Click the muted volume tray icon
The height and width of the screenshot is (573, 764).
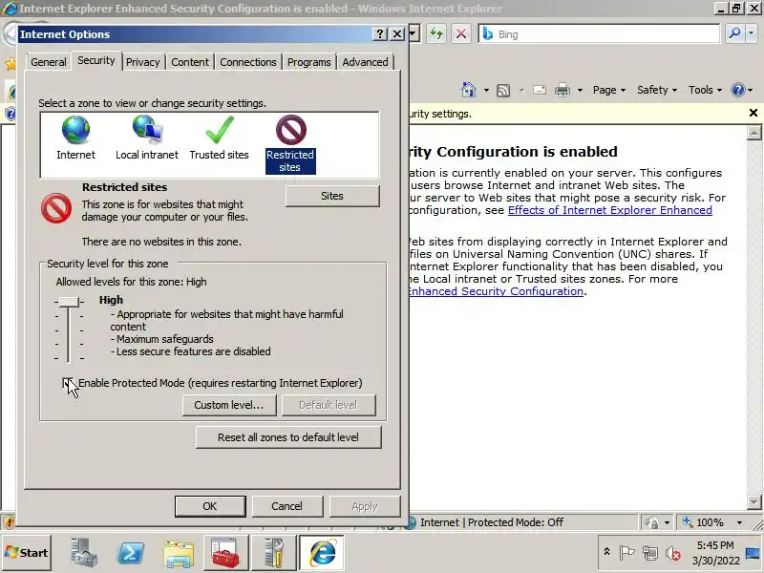tap(673, 553)
